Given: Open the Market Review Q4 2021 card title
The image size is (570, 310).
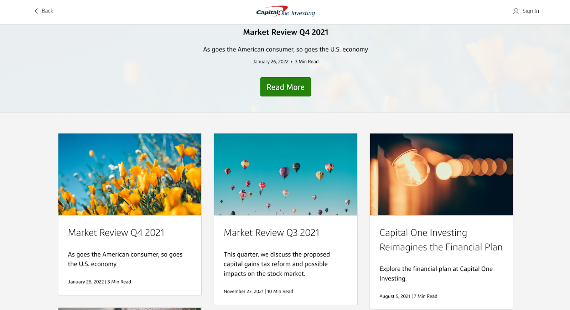Looking at the screenshot, I should click(116, 233).
